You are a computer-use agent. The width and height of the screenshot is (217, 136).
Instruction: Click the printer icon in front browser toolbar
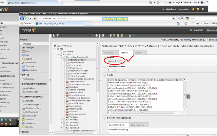pos(198,23)
